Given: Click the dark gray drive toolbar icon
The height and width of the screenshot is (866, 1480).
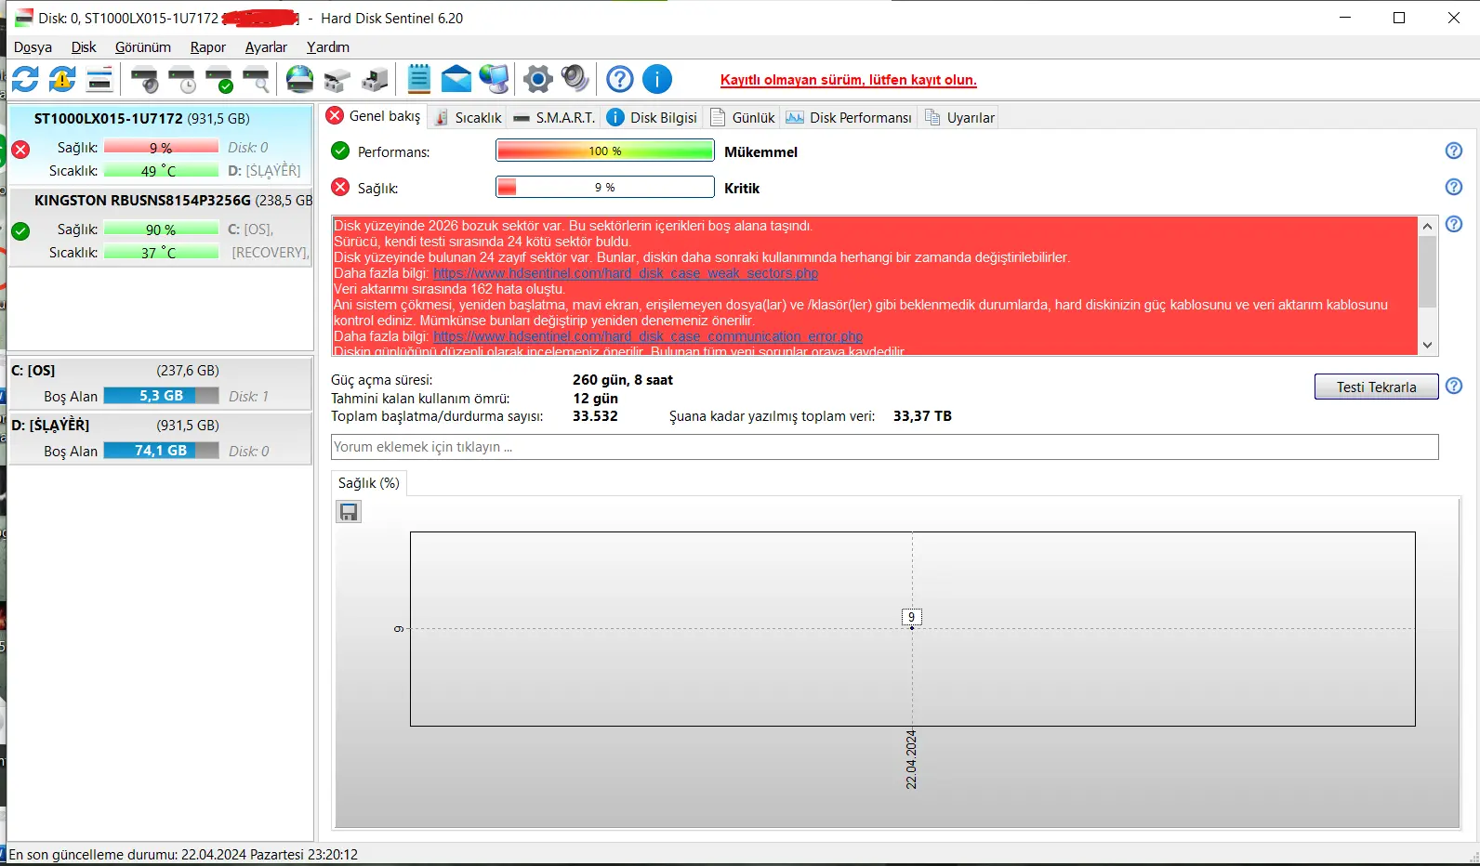Looking at the screenshot, I should point(375,80).
